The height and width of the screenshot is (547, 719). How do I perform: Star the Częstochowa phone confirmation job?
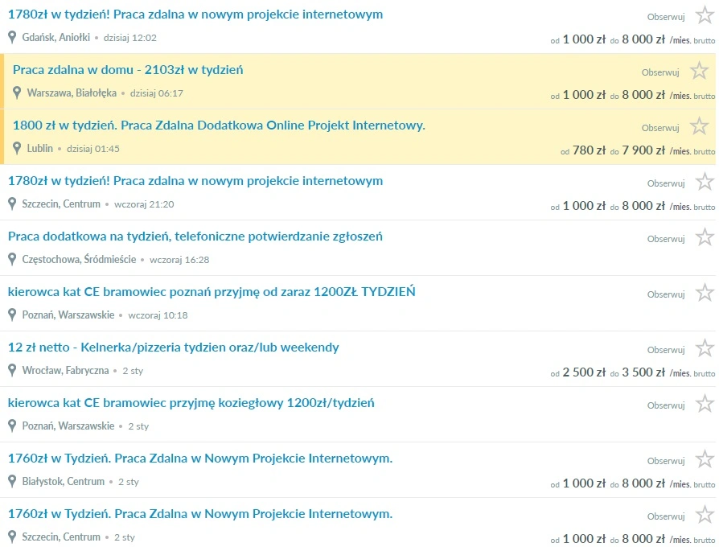pos(704,237)
